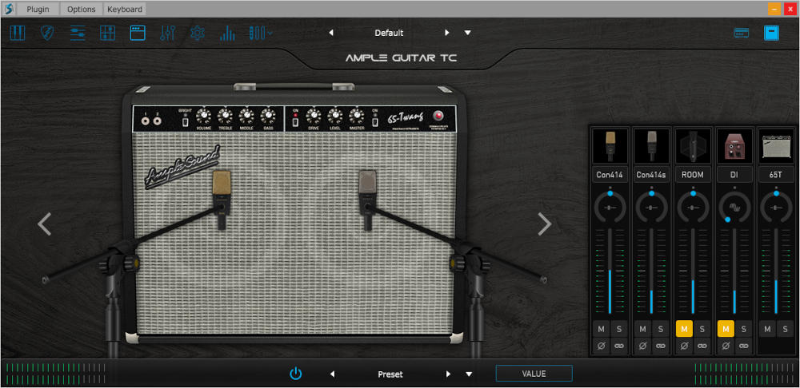Select previous amp preset at bottom bar
This screenshot has width=800, height=388.
click(x=333, y=374)
